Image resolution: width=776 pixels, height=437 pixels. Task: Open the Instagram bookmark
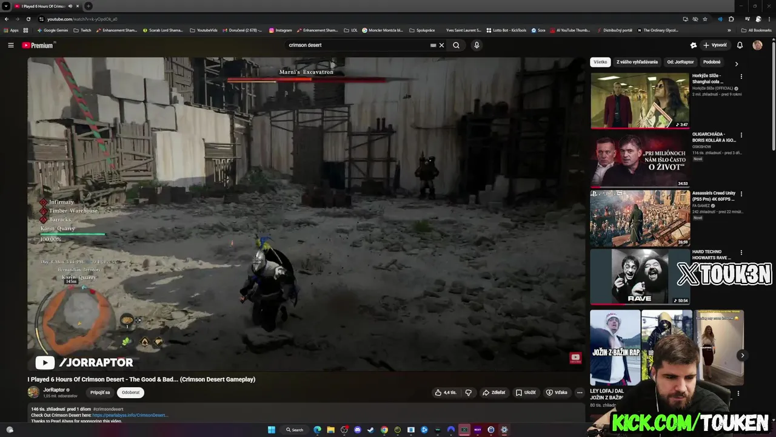pos(280,30)
